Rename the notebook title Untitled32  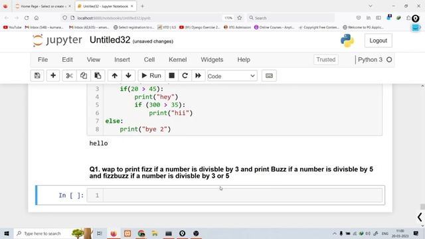(x=110, y=40)
